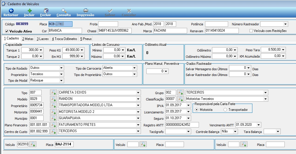Click the Cadastro de Veículos window icon
The width and height of the screenshot is (296, 154).
click(3, 3)
